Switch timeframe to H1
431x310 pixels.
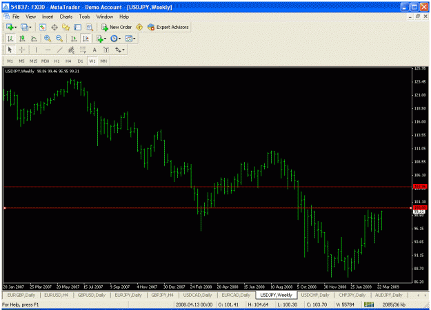(57, 61)
